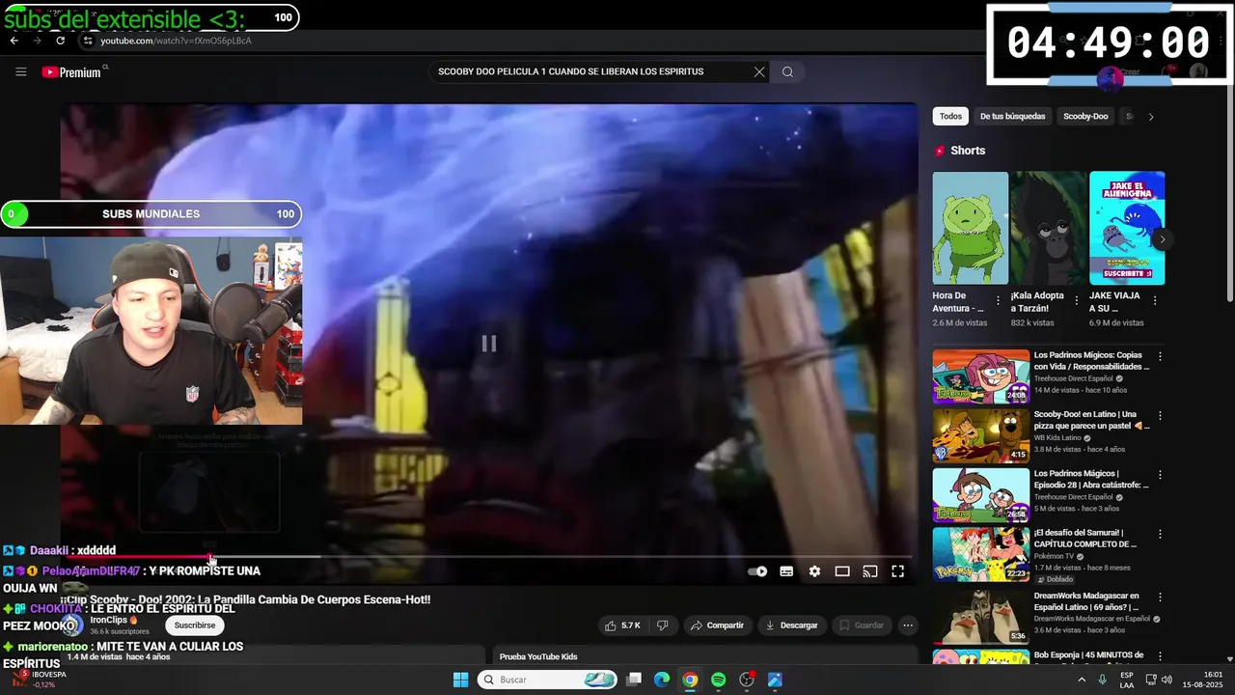Open ESP LAA language indicator

[1127, 680]
